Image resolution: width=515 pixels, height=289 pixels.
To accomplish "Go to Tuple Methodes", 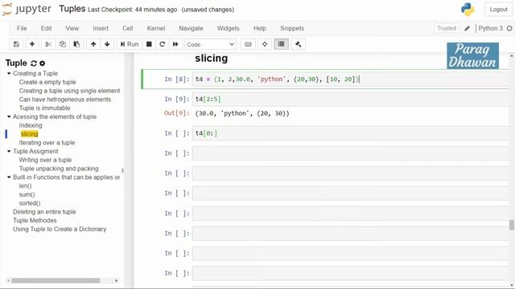I will pos(35,220).
